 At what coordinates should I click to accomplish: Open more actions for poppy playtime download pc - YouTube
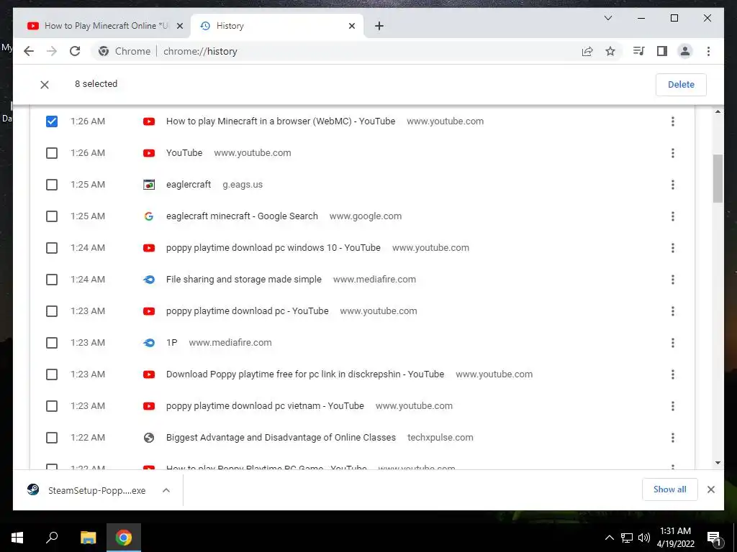tap(673, 310)
